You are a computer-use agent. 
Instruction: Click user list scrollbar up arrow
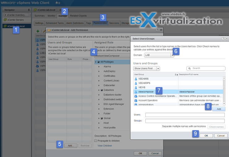[x=224, y=78]
